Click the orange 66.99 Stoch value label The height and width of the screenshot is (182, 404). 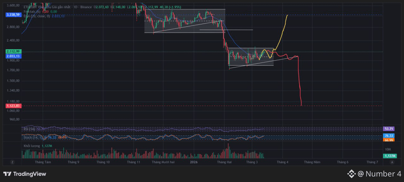(x=388, y=140)
